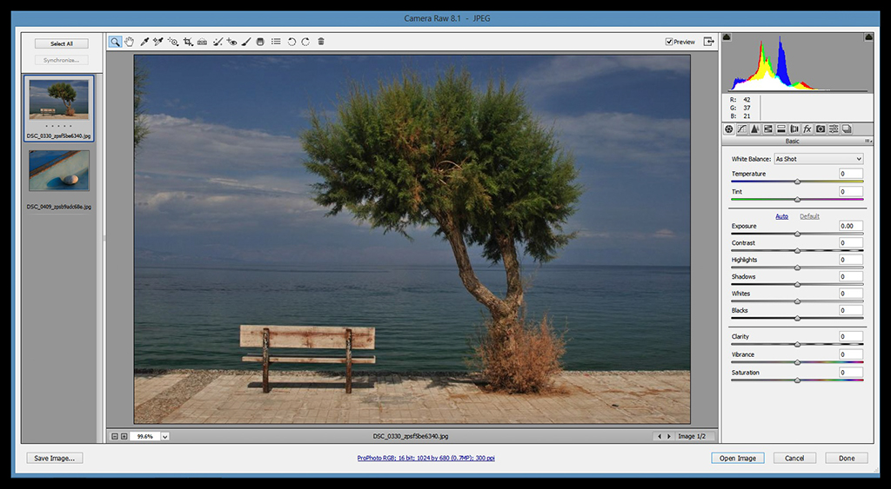Click the Open Image button
The image size is (891, 489).
click(x=737, y=458)
